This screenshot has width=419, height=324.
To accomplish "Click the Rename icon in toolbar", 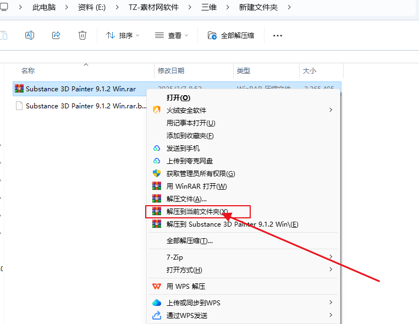I will [x=30, y=35].
